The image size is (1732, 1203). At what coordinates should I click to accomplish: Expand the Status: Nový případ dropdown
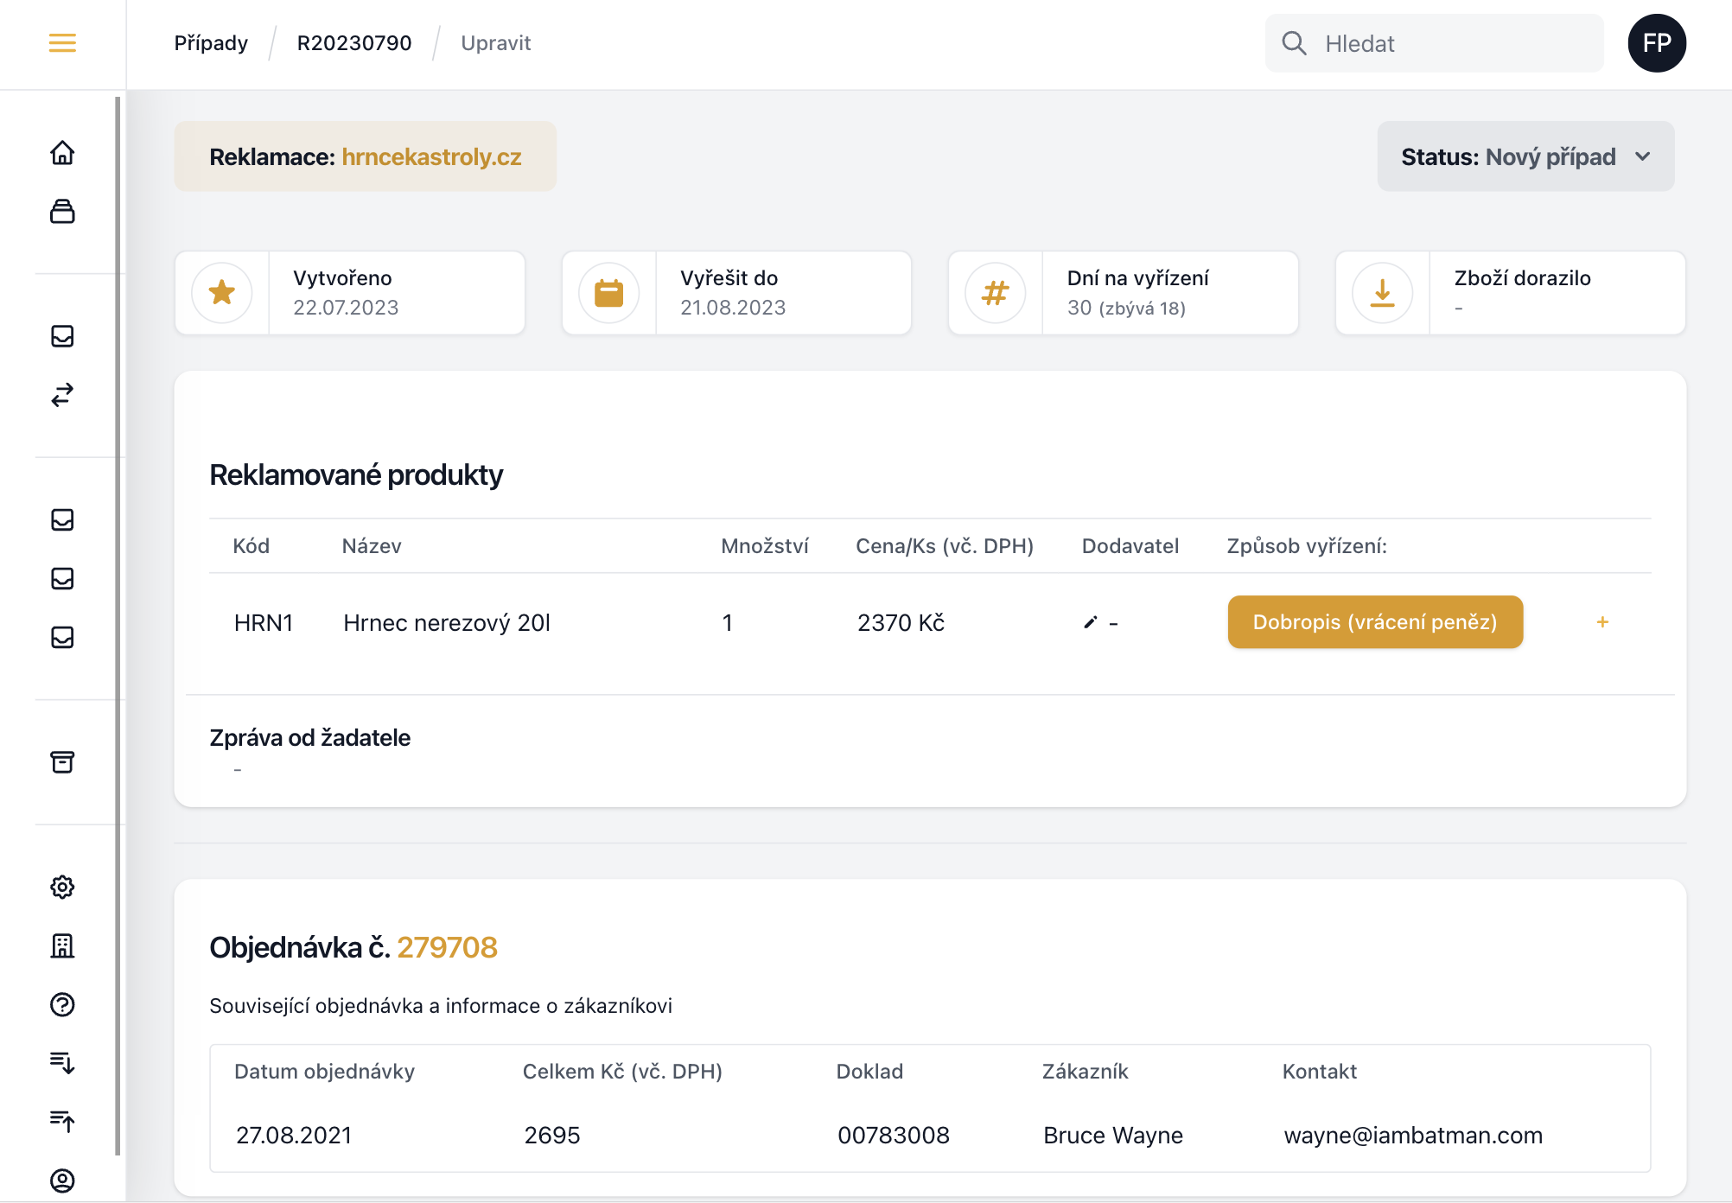1525,156
